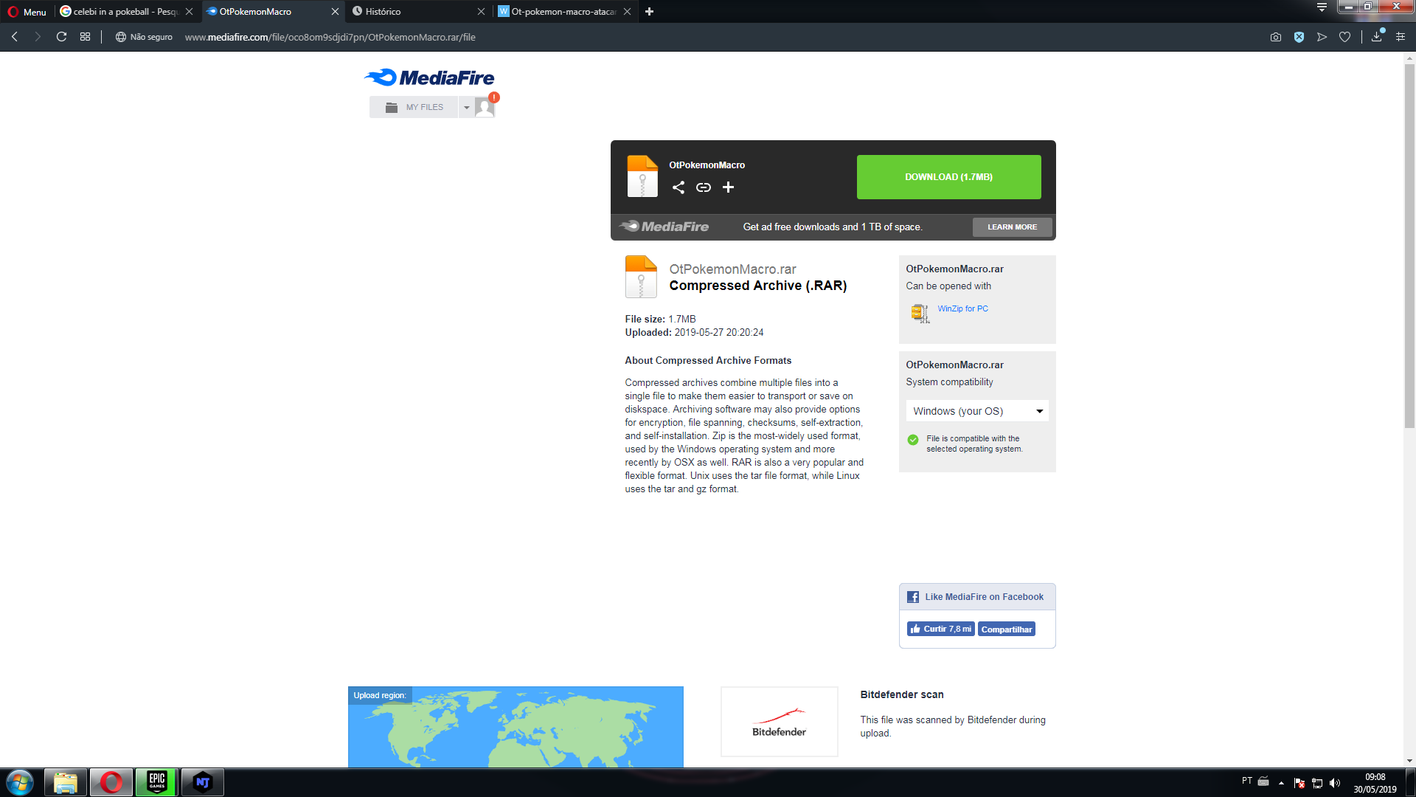Open the Windows (your OS) compatibility dropdown
1416x797 pixels.
tap(977, 411)
